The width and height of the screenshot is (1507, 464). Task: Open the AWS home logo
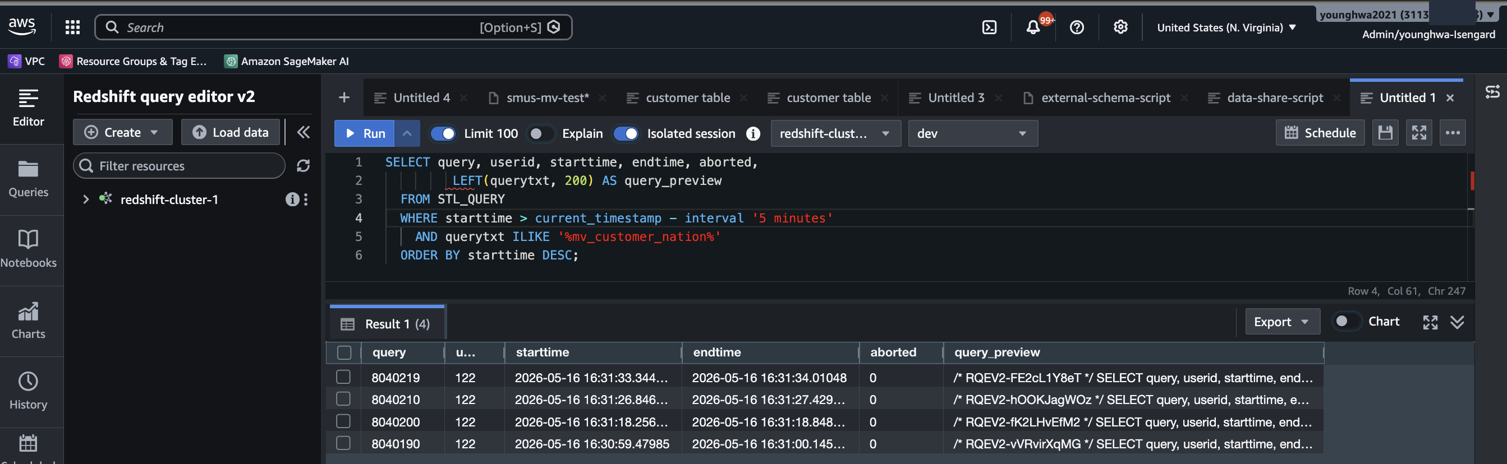(22, 27)
